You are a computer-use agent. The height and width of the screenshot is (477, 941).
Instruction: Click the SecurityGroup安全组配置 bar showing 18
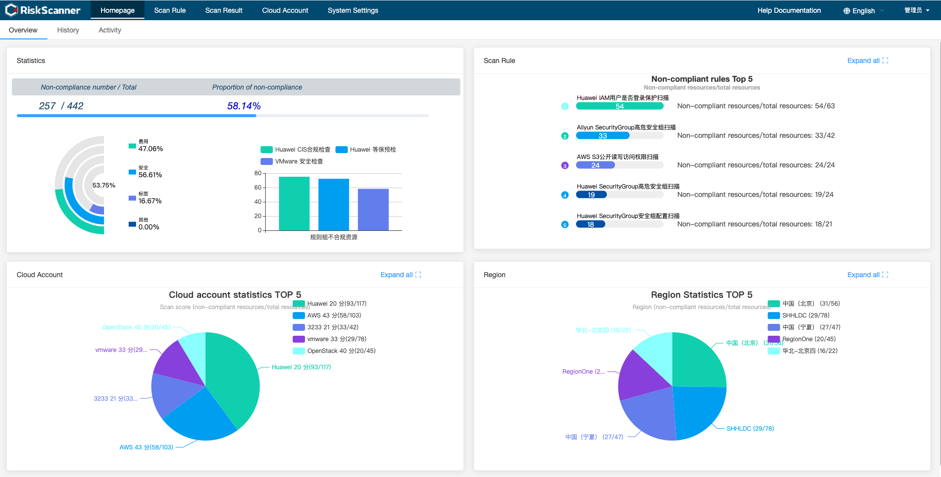[591, 224]
